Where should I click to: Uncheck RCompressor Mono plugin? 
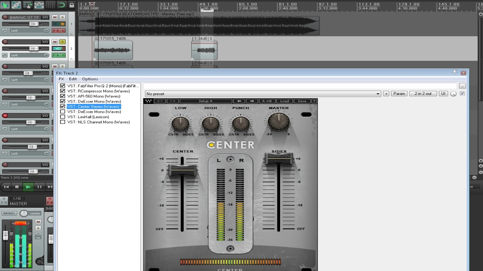pyautogui.click(x=63, y=91)
